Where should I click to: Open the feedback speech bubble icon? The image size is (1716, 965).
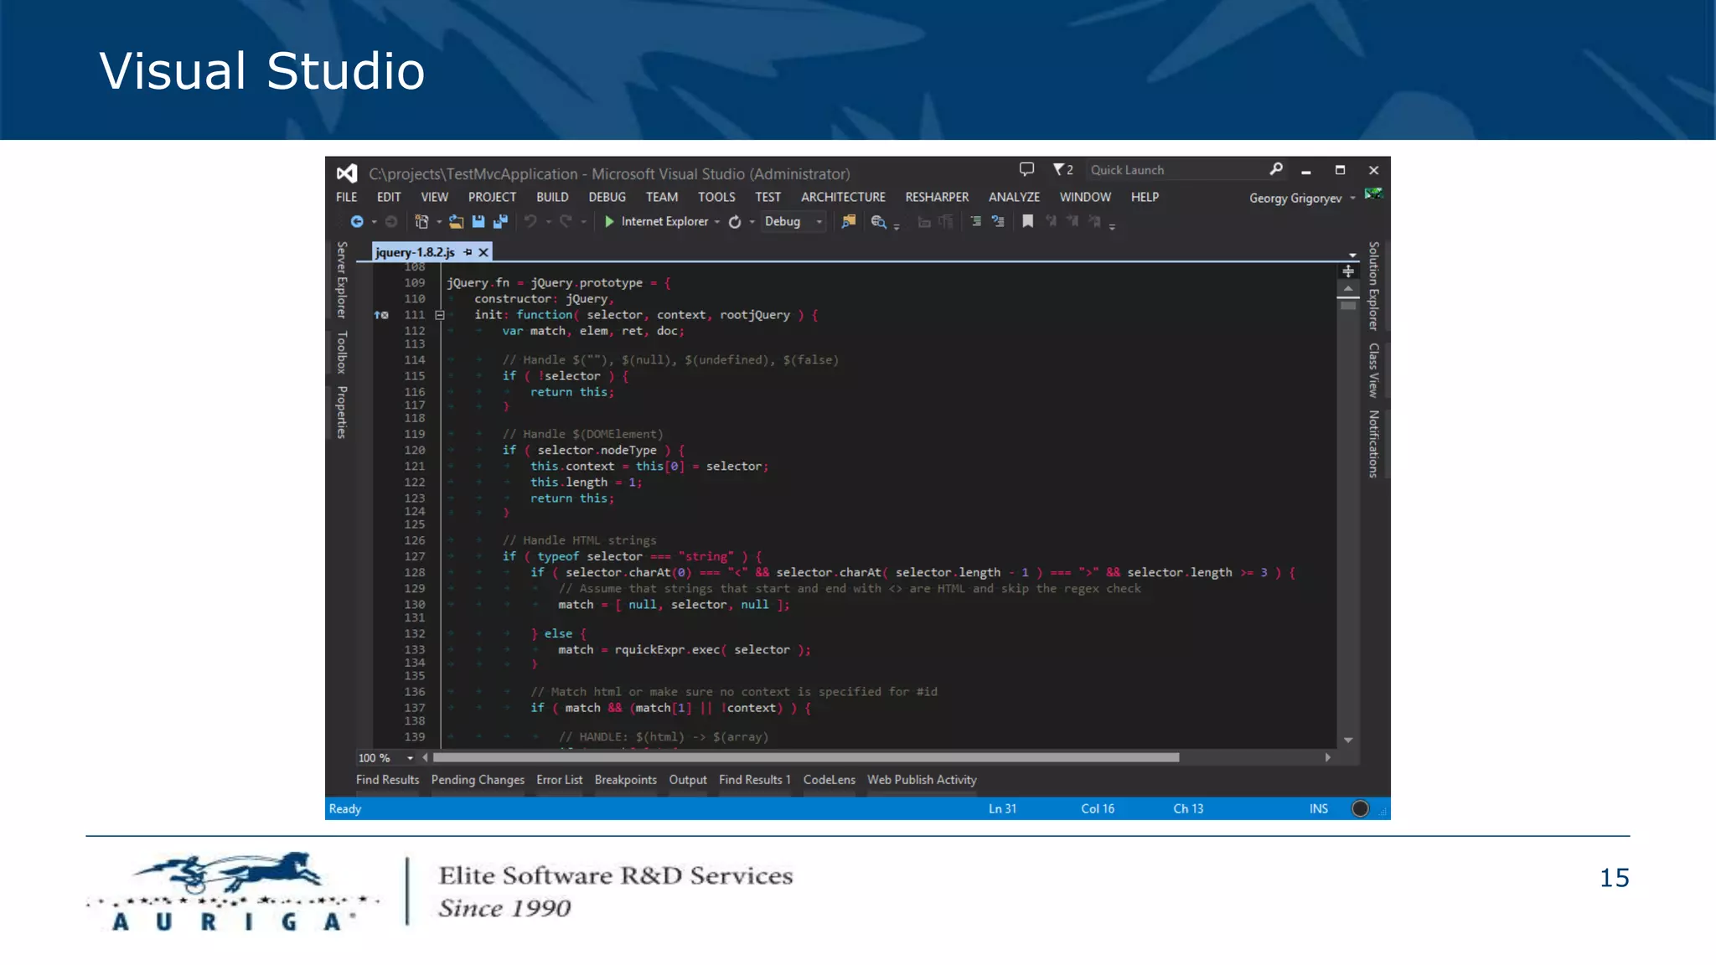[x=1026, y=169]
